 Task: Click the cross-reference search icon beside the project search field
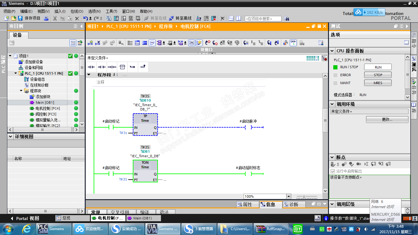coord(286,18)
